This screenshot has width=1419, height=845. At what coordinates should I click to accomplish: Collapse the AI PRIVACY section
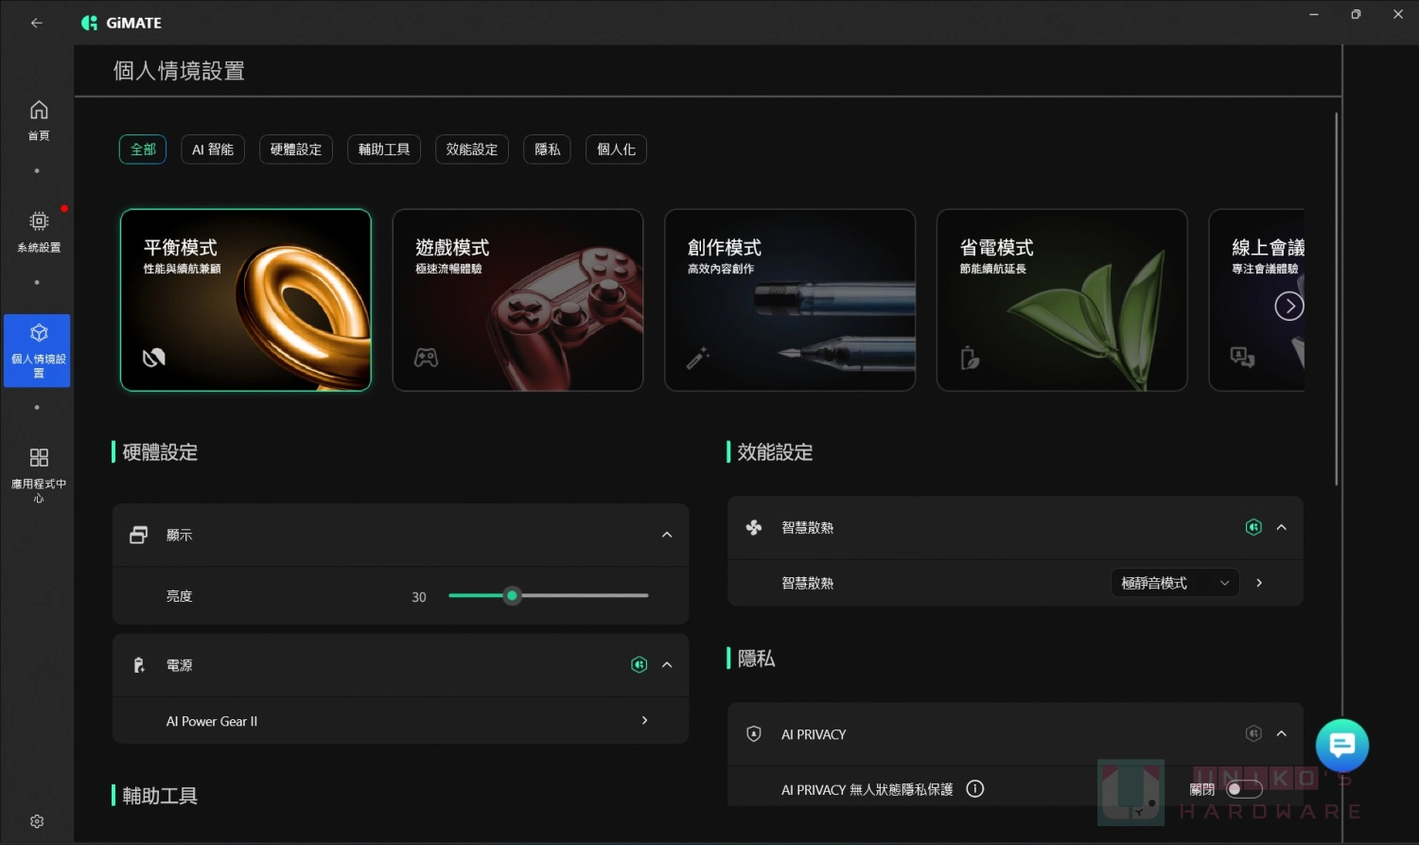pyautogui.click(x=1282, y=733)
